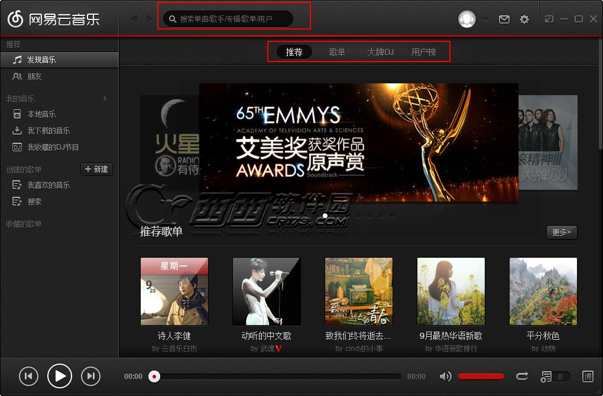Toggle the loop playback mode icon

coord(522,376)
